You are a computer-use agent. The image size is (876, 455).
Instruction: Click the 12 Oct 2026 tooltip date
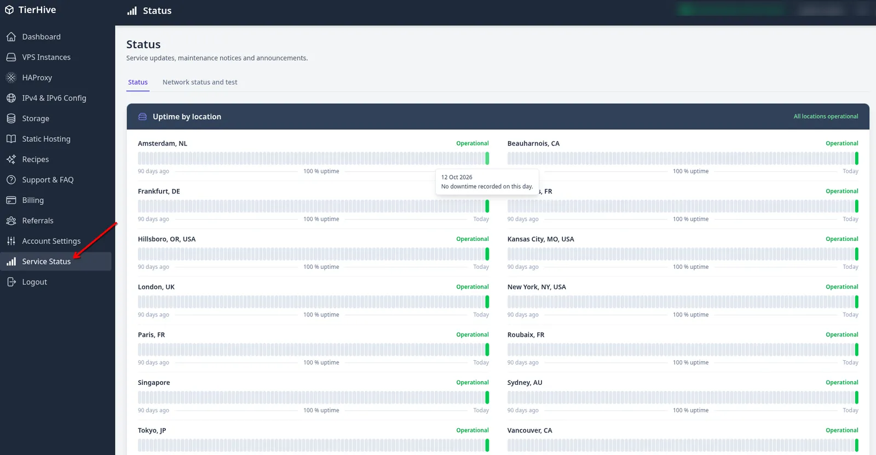pyautogui.click(x=457, y=177)
